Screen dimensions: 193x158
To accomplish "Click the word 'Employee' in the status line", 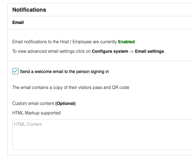I will 82,42.
